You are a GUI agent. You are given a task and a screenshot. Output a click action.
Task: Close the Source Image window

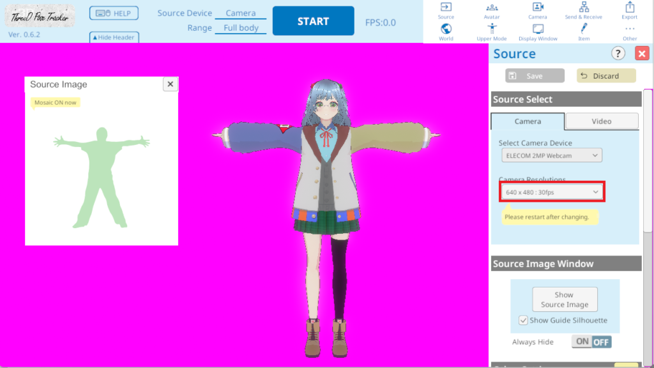click(170, 84)
